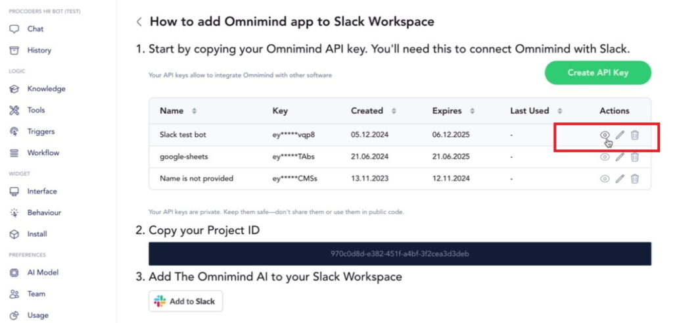The height and width of the screenshot is (323, 673).
Task: Reveal the 'Name is not provided' key
Action: click(605, 178)
